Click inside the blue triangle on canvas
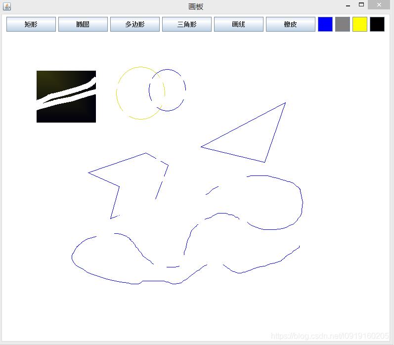 coord(251,138)
